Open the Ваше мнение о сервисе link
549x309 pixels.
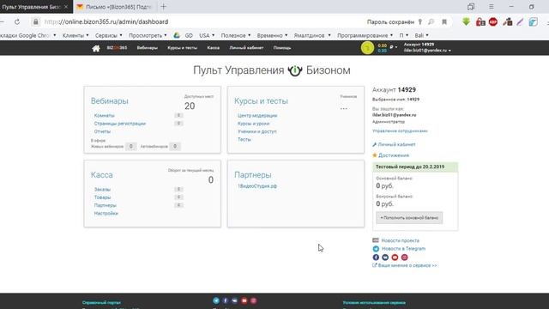(407, 265)
